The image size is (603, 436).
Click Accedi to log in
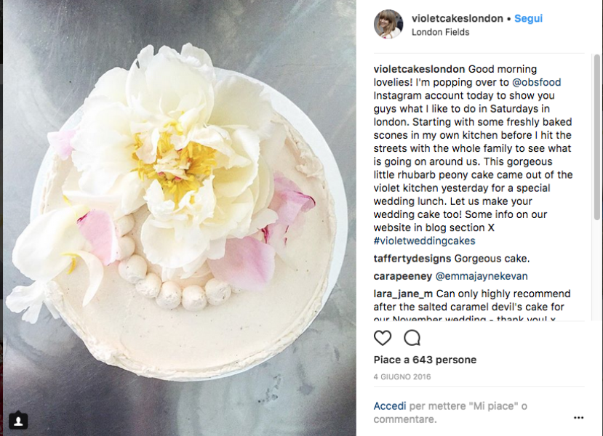pyautogui.click(x=390, y=406)
